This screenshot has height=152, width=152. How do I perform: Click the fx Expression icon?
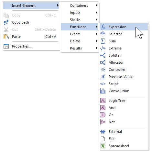click(x=103, y=27)
